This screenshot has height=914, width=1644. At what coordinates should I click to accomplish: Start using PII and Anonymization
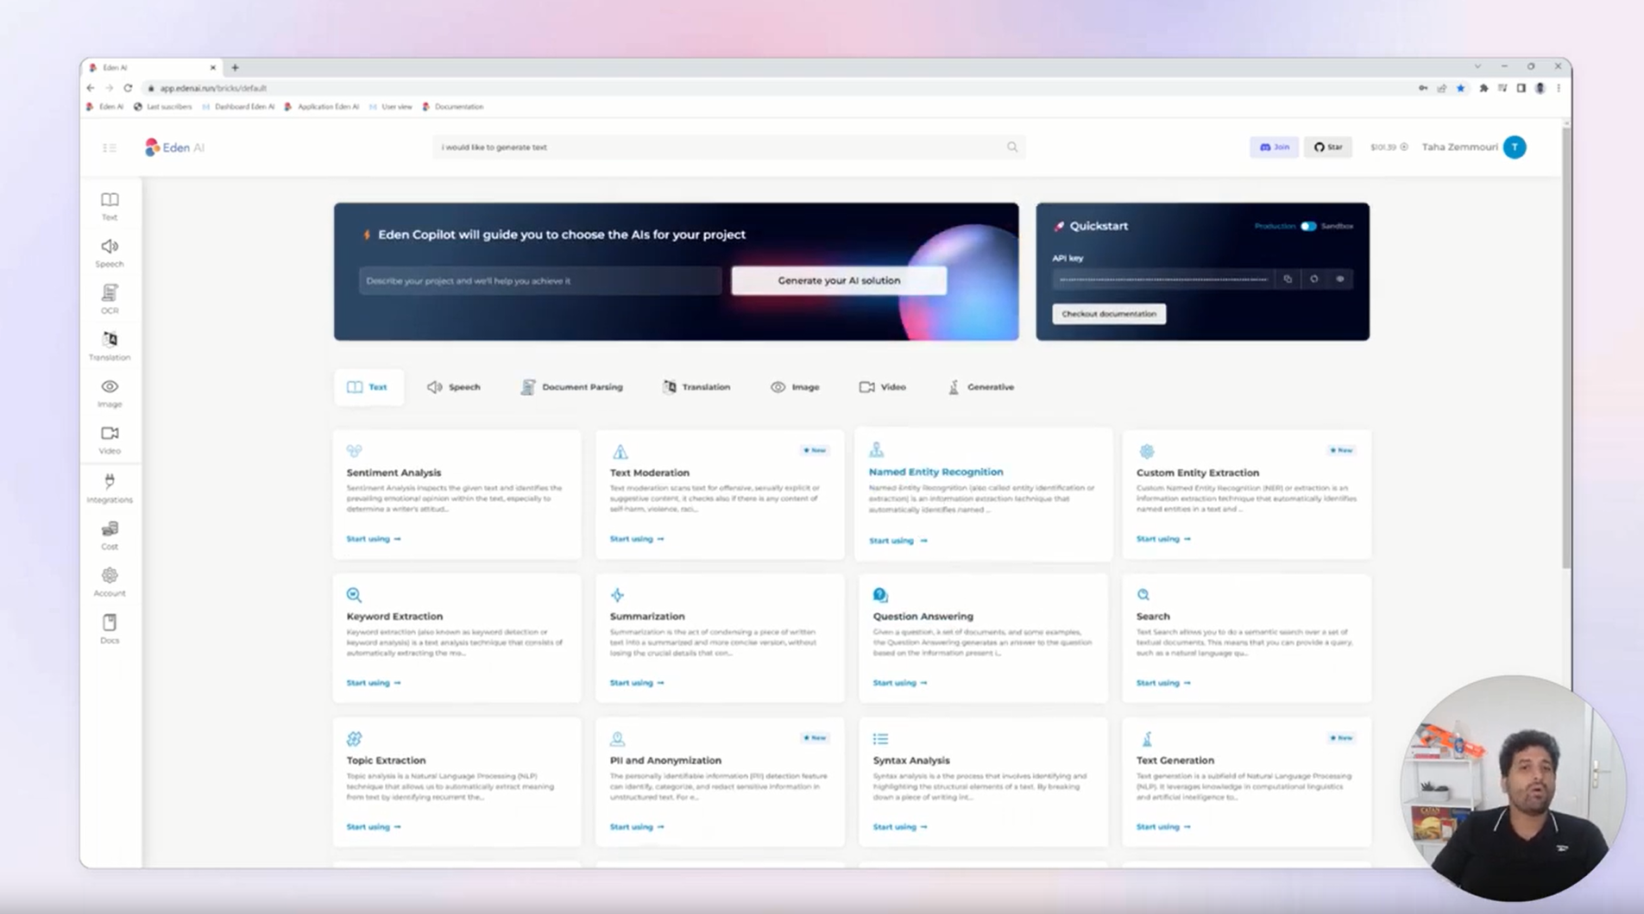tap(637, 827)
